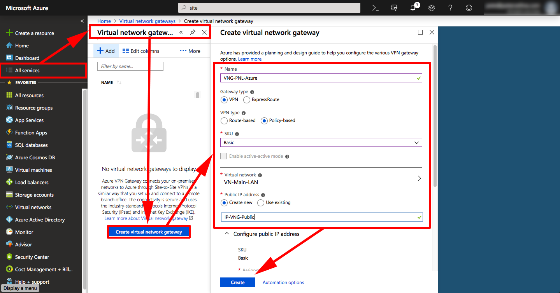
Task: Click the Gateway type info icon
Action: [x=252, y=92]
